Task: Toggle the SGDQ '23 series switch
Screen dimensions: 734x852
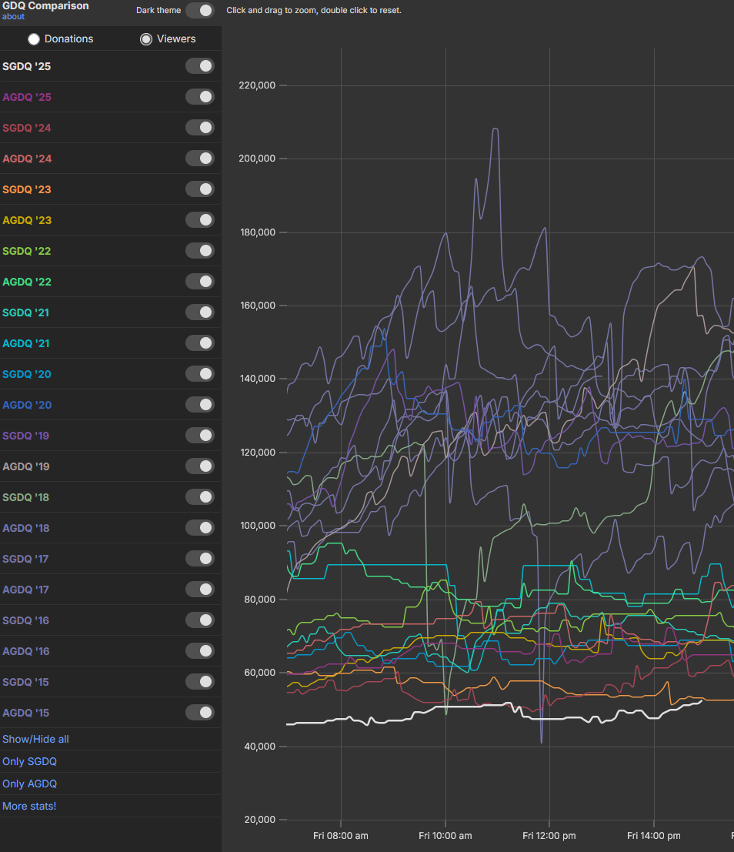Action: pyautogui.click(x=199, y=189)
